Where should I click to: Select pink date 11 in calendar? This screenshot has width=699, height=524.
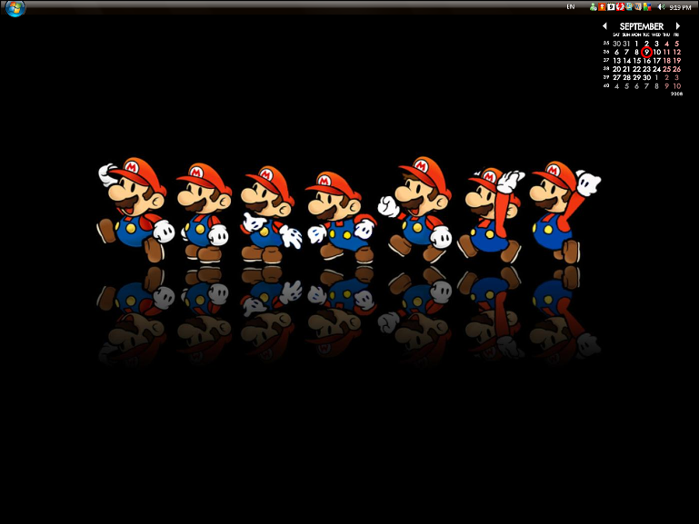tap(667, 52)
